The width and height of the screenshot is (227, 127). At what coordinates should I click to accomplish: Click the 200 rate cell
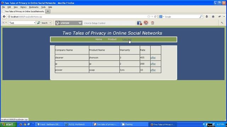(145, 64)
